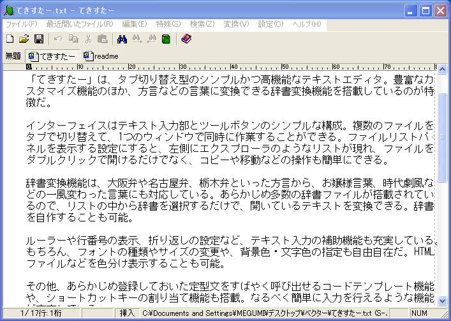Save the file with floppy disk icon
The image size is (451, 321).
click(x=39, y=39)
